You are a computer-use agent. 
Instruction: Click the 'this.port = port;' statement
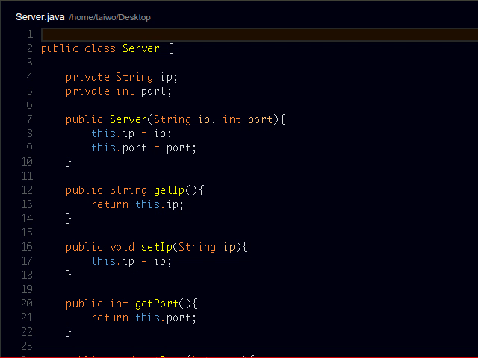144,148
